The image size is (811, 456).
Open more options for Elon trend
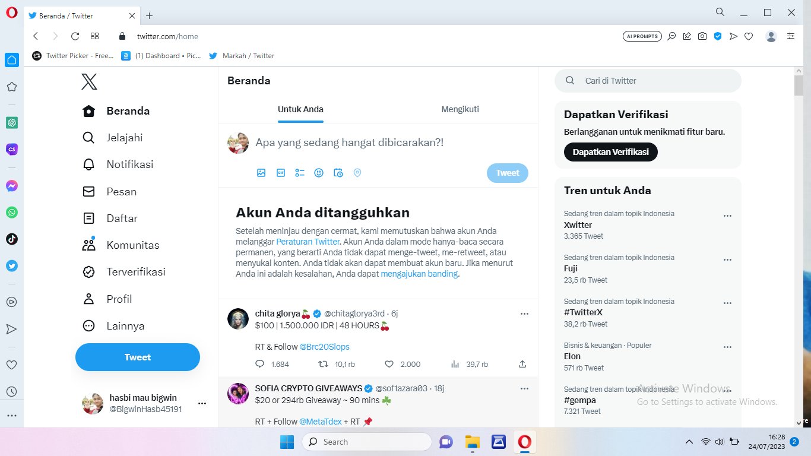[727, 348]
